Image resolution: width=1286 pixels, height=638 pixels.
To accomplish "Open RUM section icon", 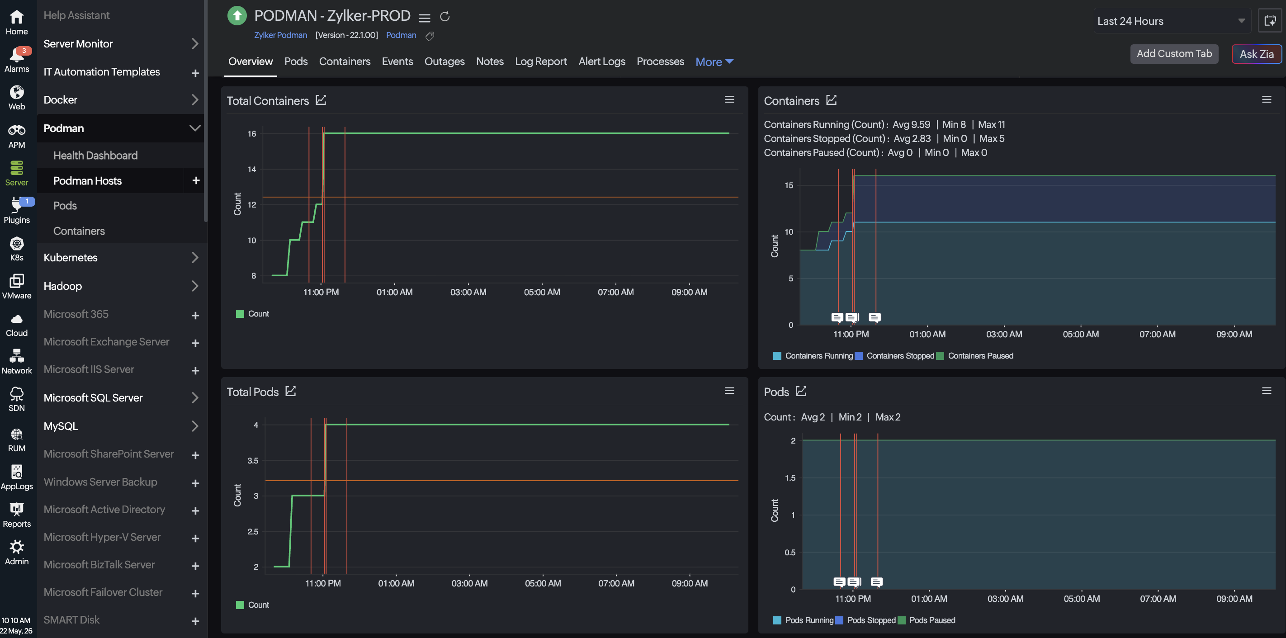I will 16,440.
